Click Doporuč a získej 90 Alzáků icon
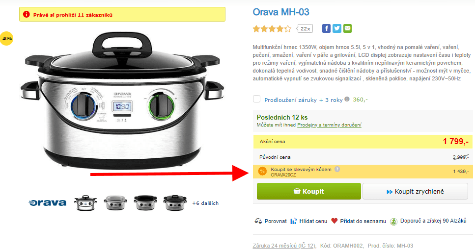 [x=393, y=222]
